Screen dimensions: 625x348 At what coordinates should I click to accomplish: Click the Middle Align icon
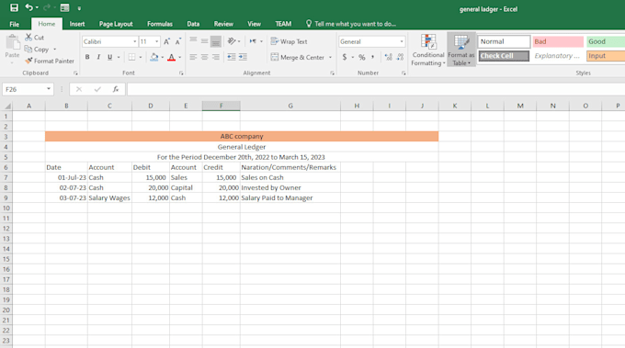[204, 41]
